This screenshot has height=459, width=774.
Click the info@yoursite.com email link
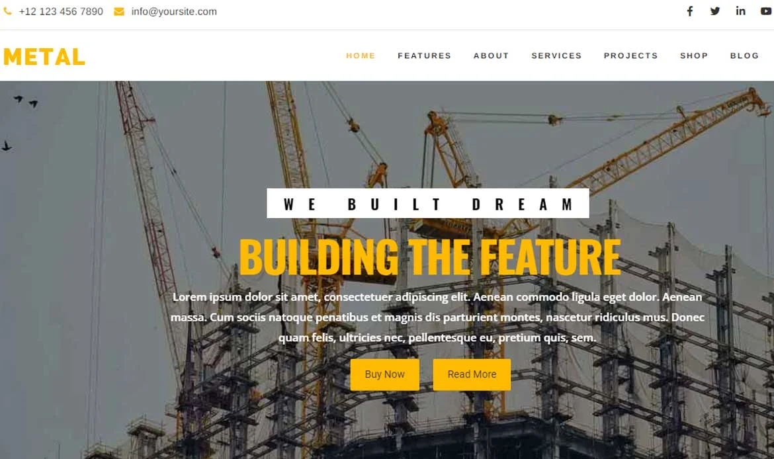coord(174,11)
